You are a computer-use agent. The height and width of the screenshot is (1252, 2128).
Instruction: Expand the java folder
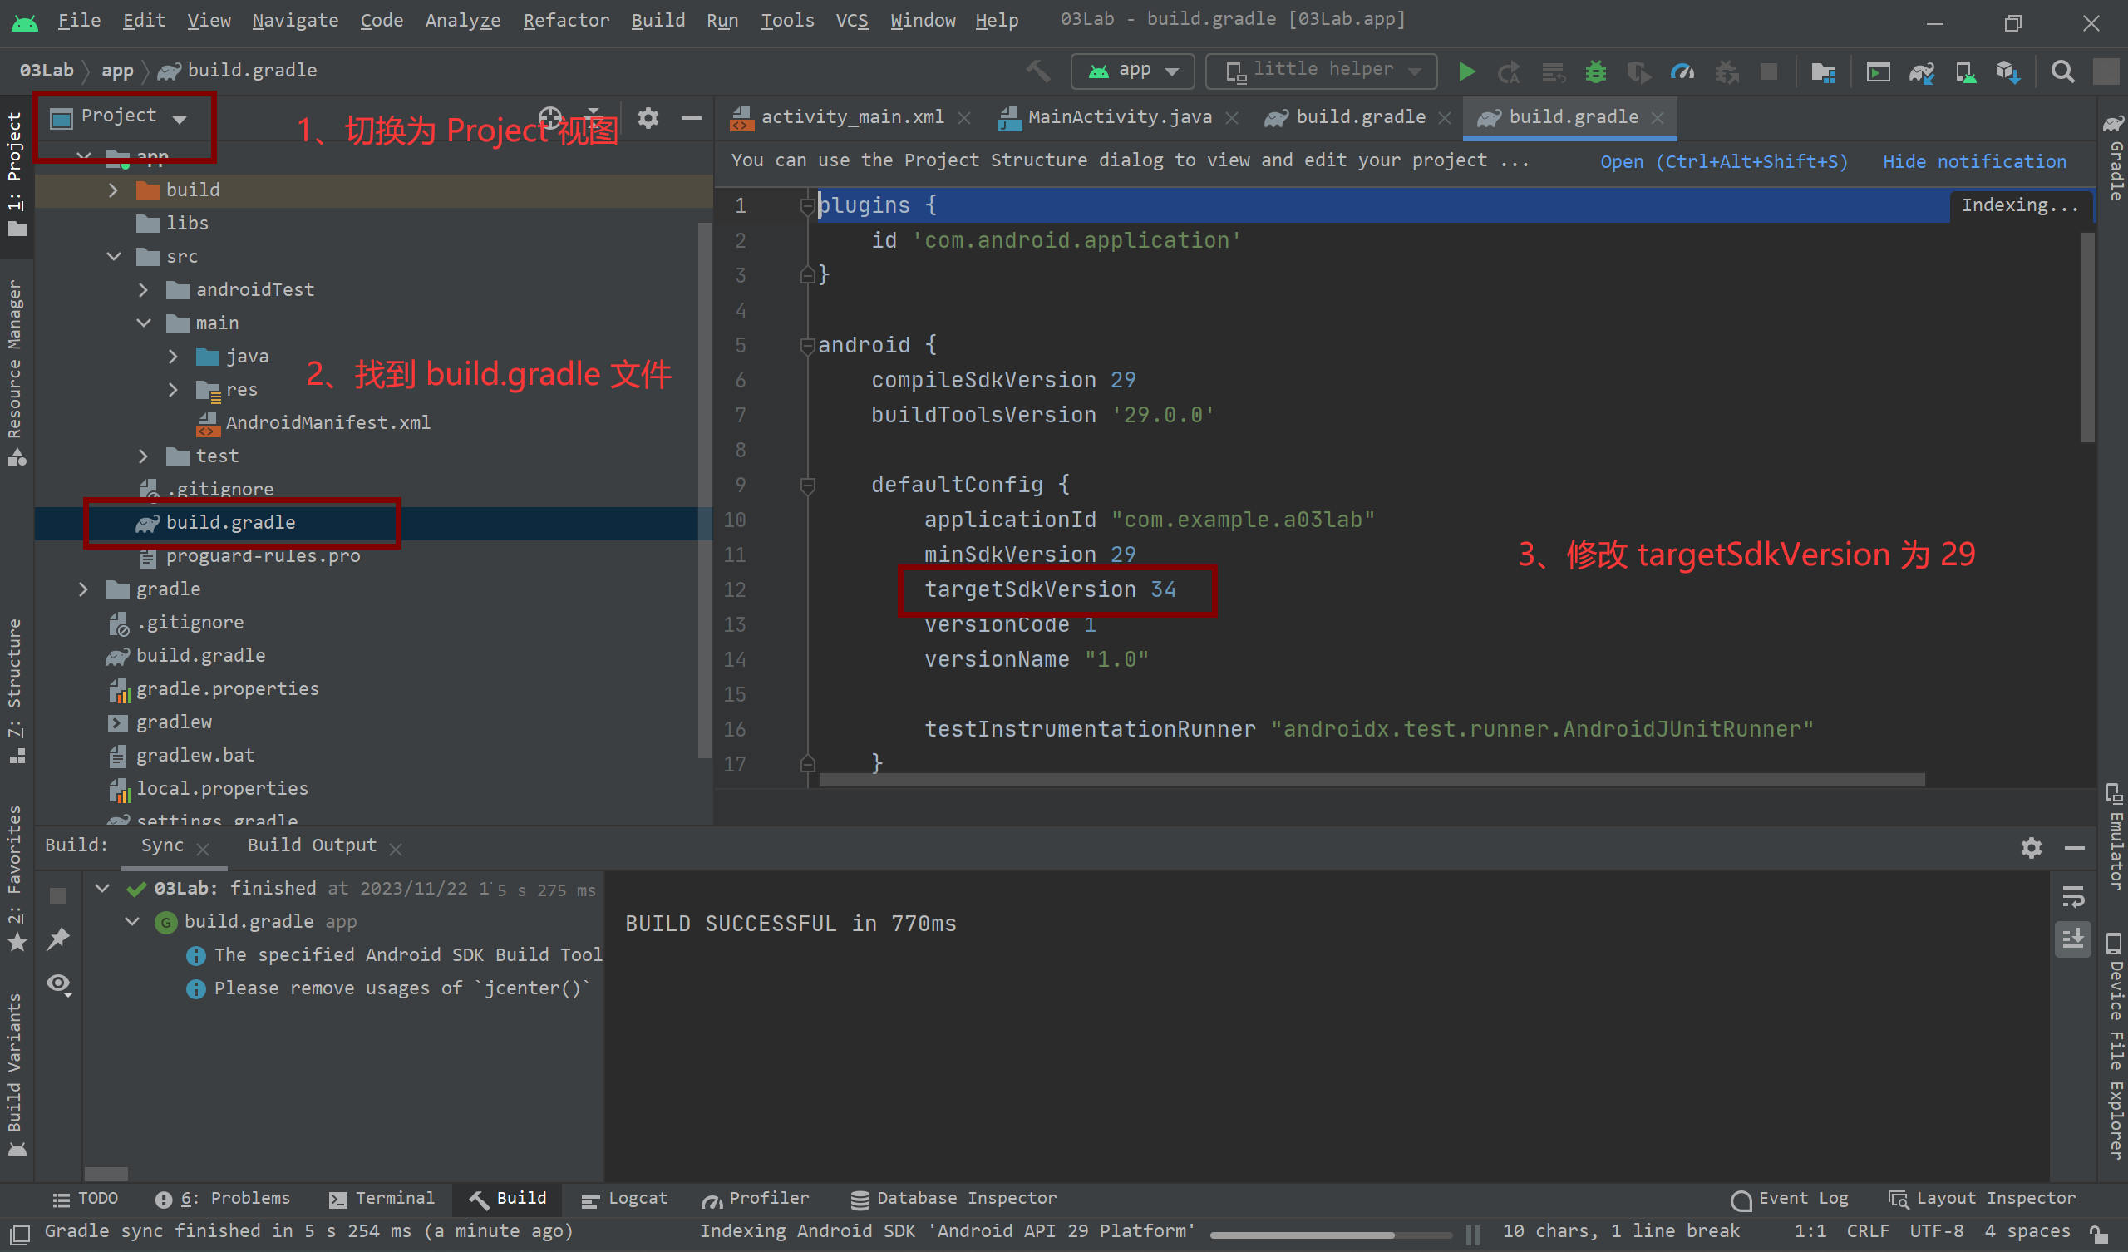173,357
